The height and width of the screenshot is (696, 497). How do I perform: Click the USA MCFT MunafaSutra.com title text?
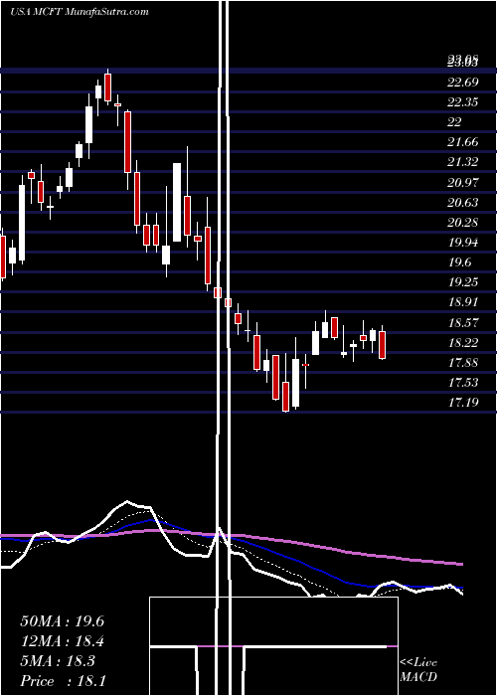(x=80, y=12)
